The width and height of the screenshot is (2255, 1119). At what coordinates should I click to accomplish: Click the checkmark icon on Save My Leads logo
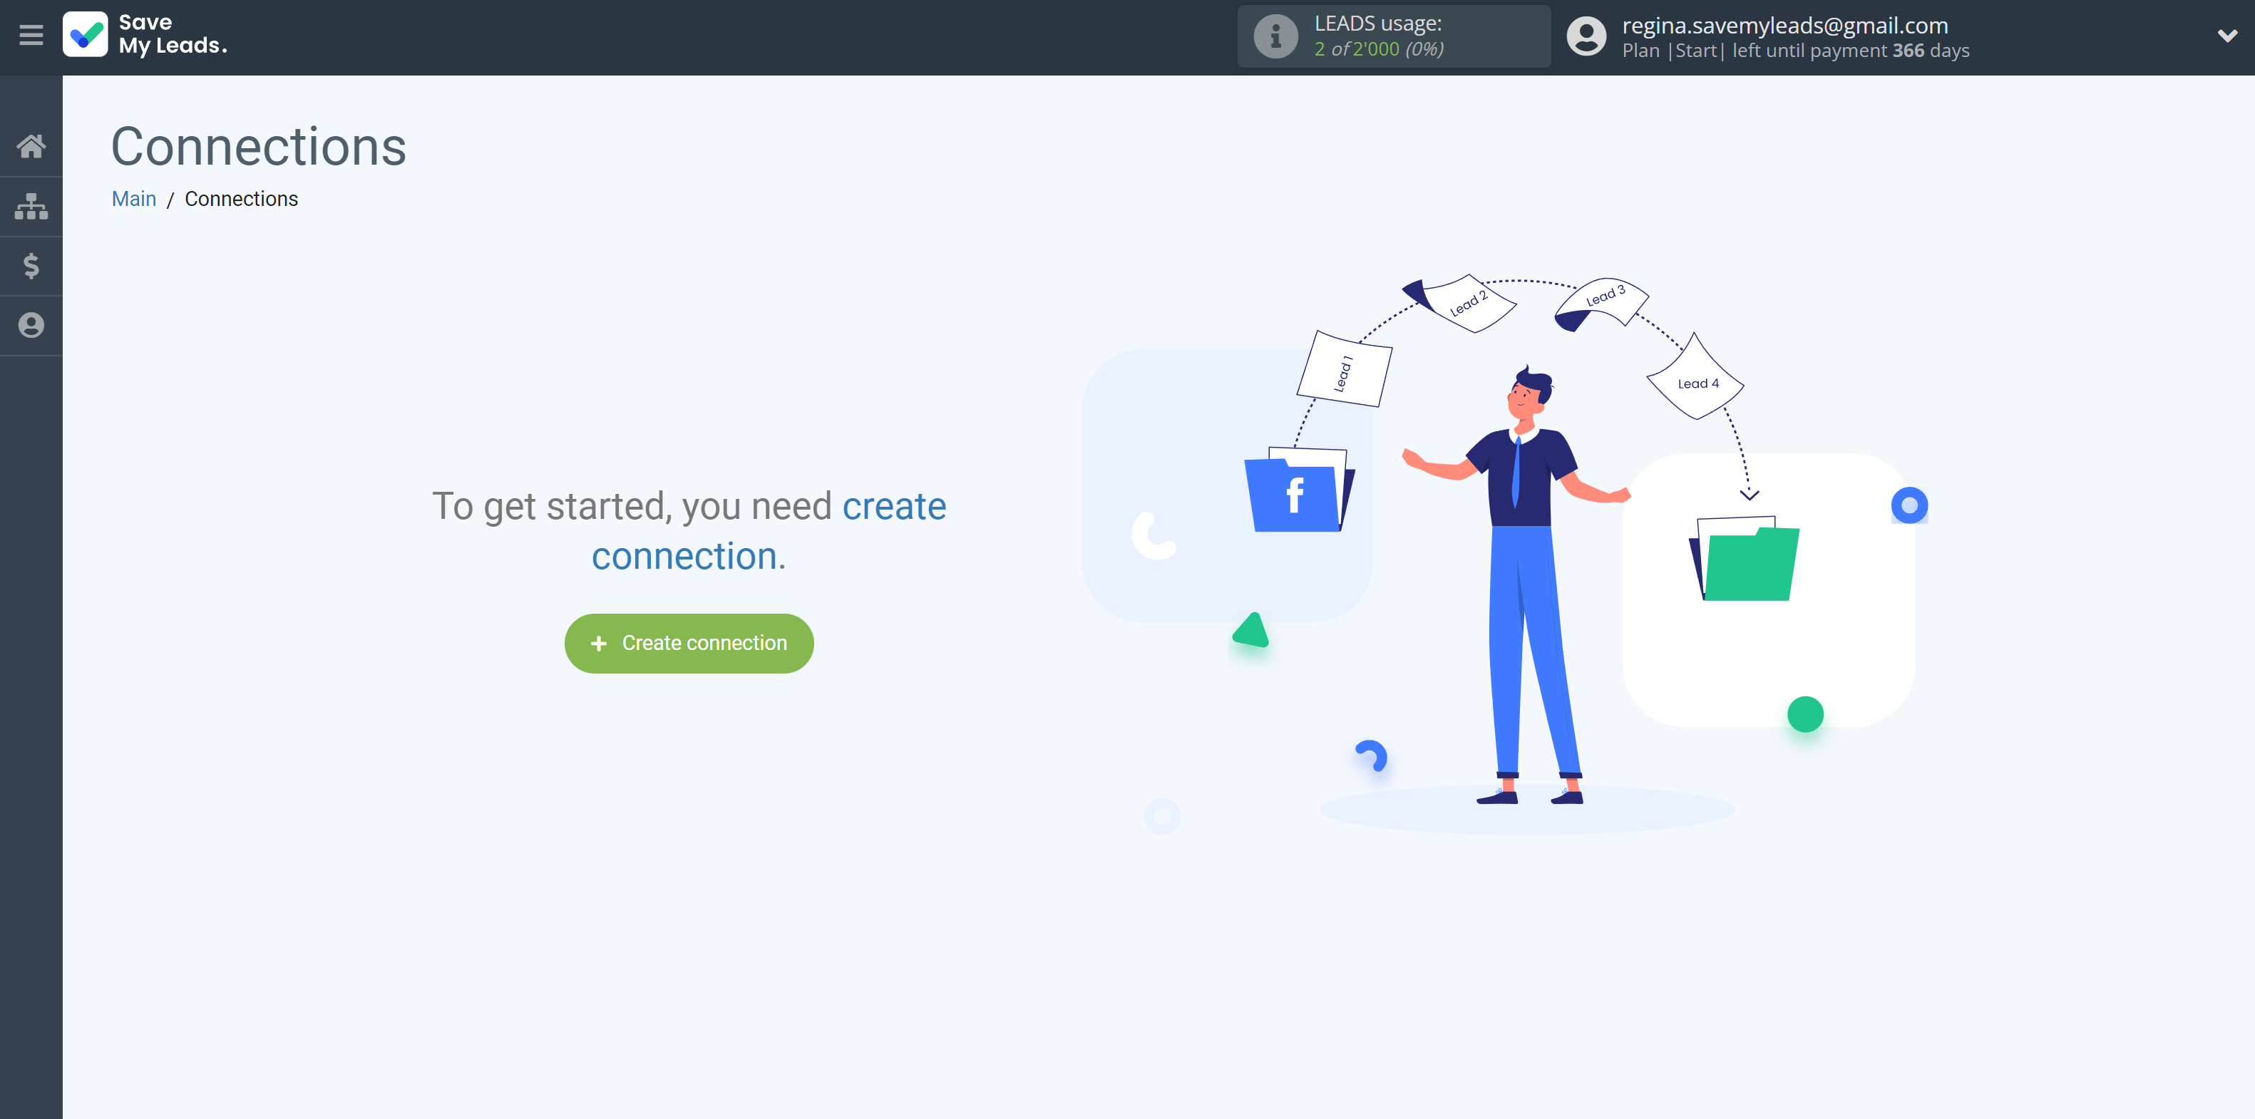point(85,34)
